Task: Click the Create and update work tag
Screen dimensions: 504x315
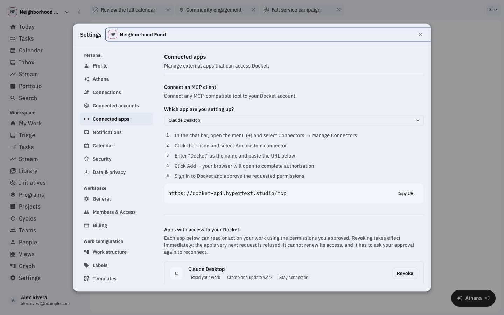Action: click(x=250, y=278)
